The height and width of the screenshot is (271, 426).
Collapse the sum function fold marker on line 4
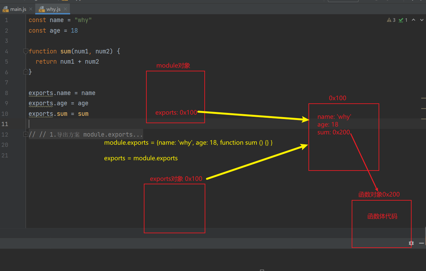pos(26,51)
